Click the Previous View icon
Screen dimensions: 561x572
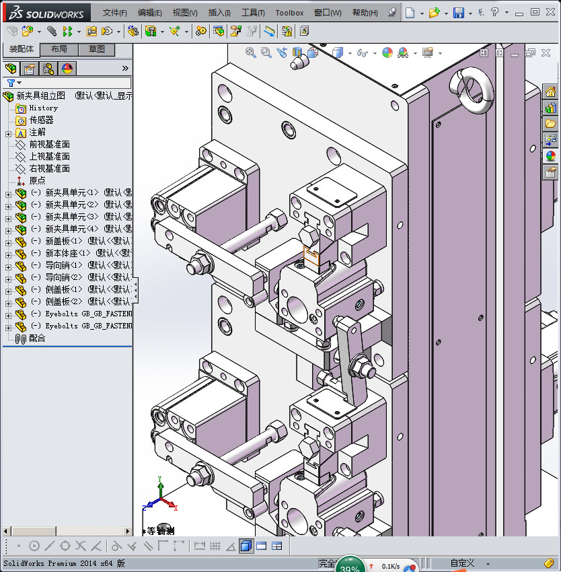point(282,52)
